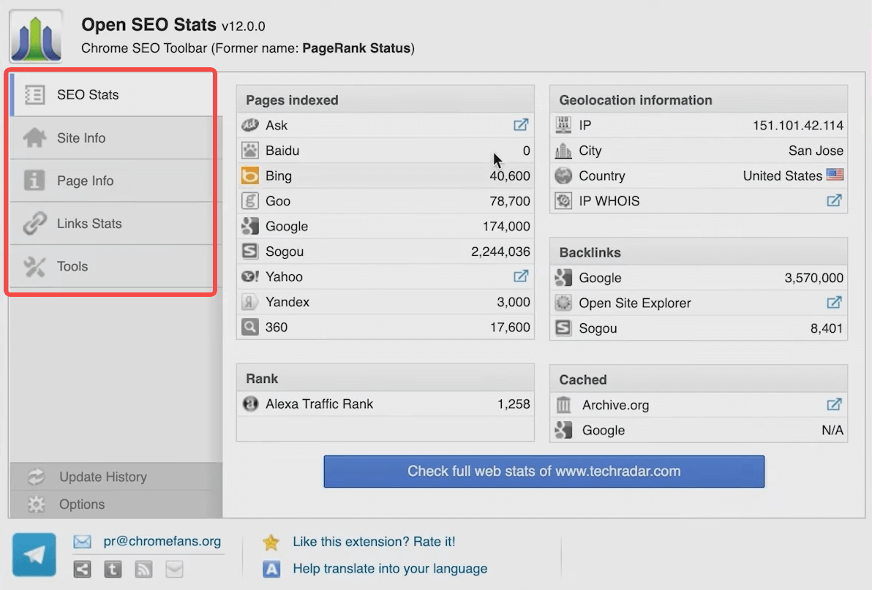Open Update History
Image resolution: width=872 pixels, height=590 pixels.
116,477
